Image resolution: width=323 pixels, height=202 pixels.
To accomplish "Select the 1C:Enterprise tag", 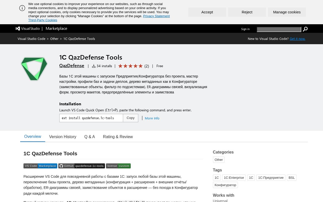I will pyautogui.click(x=234, y=178).
